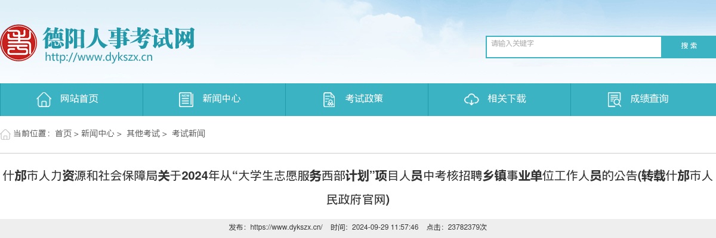Click the magnifier document icon for 成绩查询
The width and height of the screenshot is (716, 238).
(614, 99)
